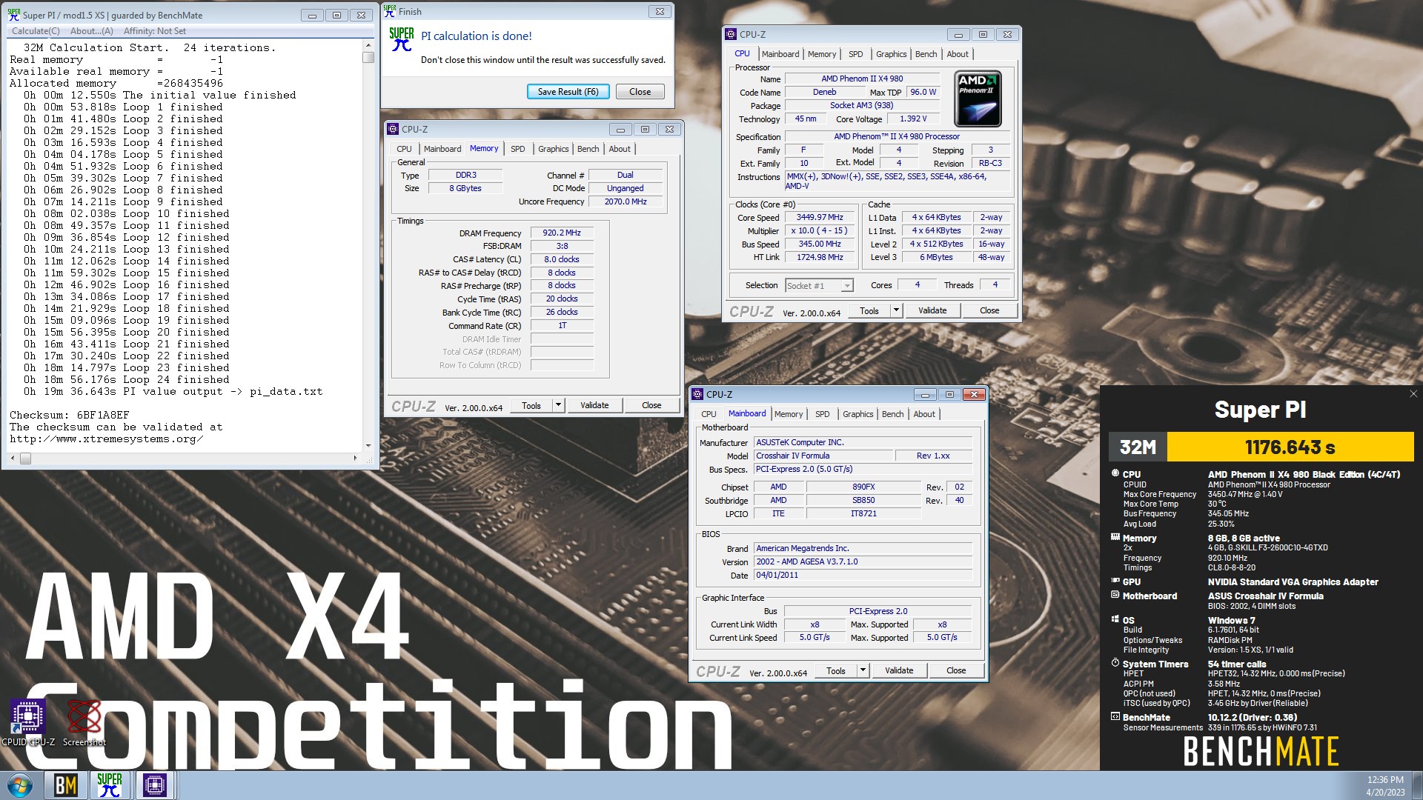Close the BenchMate Super PI result panel

point(1413,394)
